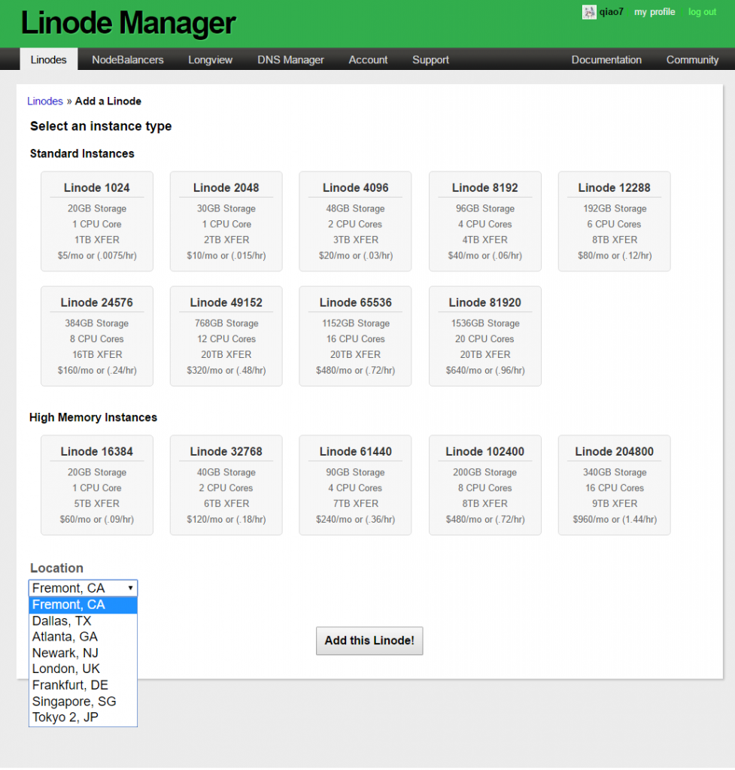Open the DNS Manager tab

(291, 60)
